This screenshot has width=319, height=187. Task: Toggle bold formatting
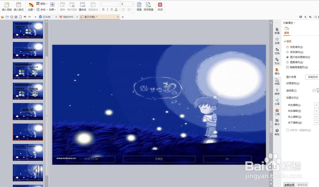click(103, 10)
